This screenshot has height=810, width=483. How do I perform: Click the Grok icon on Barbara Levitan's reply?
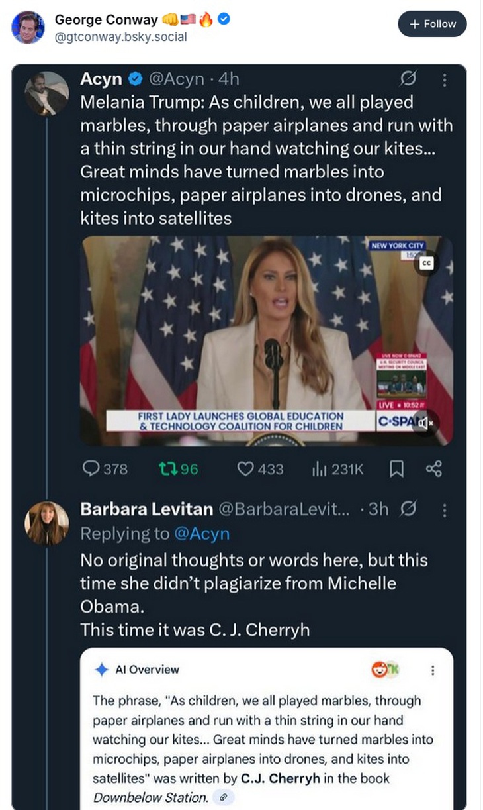409,509
